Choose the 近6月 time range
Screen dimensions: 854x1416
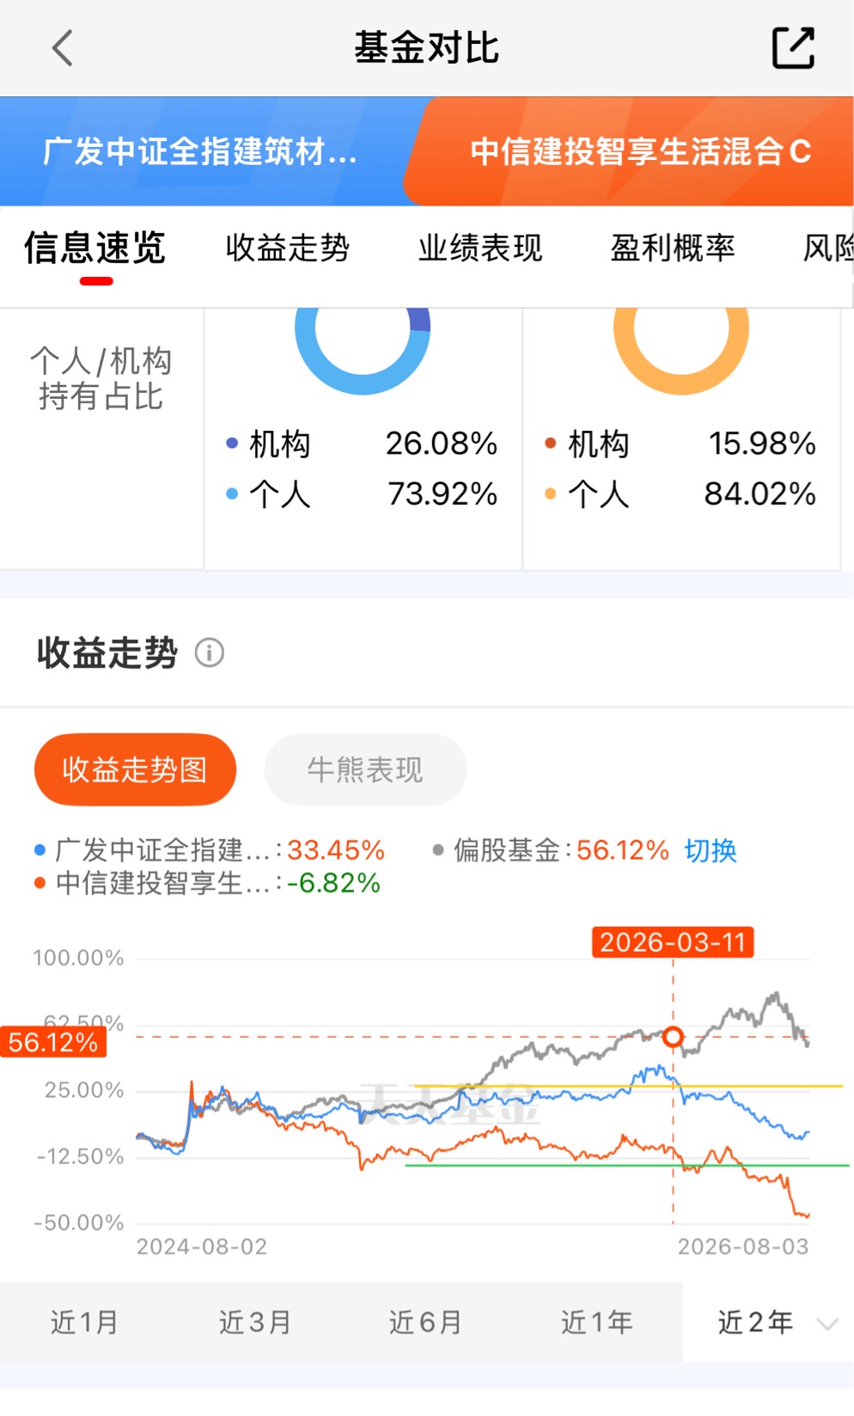pyautogui.click(x=425, y=1322)
